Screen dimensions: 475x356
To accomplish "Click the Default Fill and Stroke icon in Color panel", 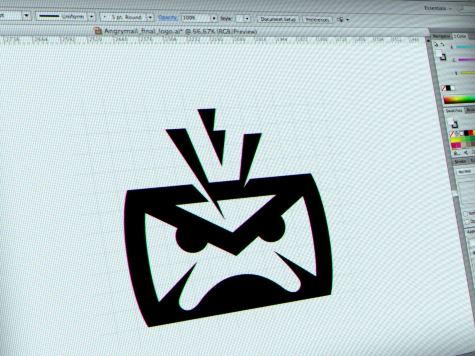I will click(436, 45).
